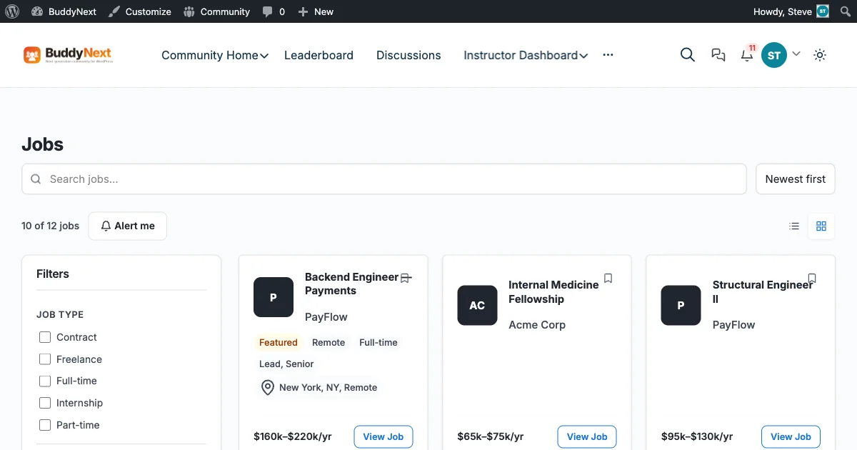The height and width of the screenshot is (450, 857).
Task: Open Customize in the admin bar
Action: (140, 11)
